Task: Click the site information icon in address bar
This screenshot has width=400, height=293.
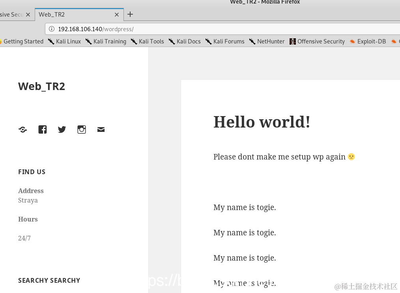Action: coord(52,29)
